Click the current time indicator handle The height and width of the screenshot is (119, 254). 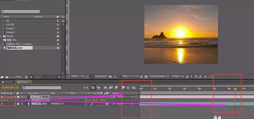pos(235,89)
